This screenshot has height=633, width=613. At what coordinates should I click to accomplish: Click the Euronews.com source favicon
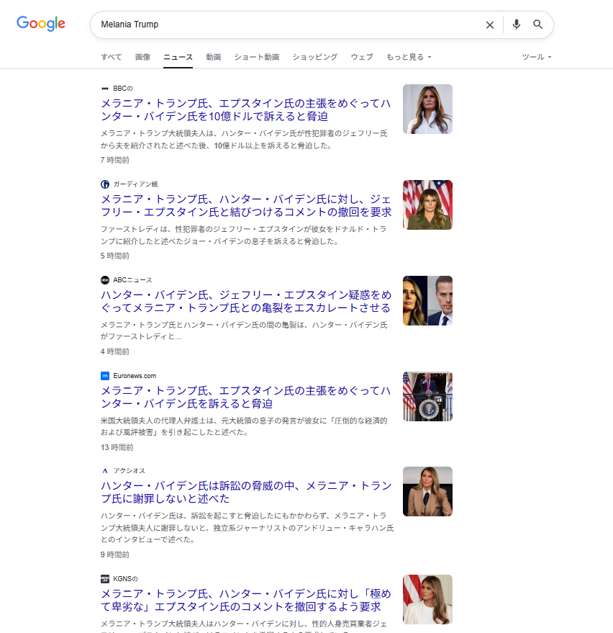pyautogui.click(x=105, y=376)
